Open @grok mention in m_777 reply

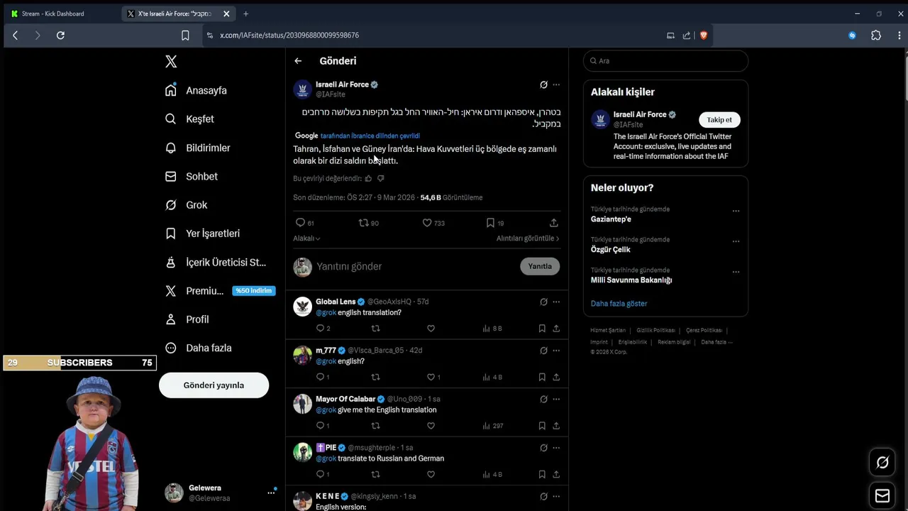(x=326, y=361)
